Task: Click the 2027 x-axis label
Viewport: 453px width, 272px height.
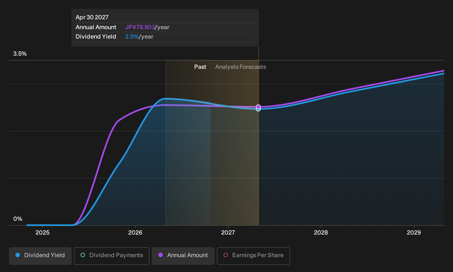Action: pyautogui.click(x=228, y=233)
